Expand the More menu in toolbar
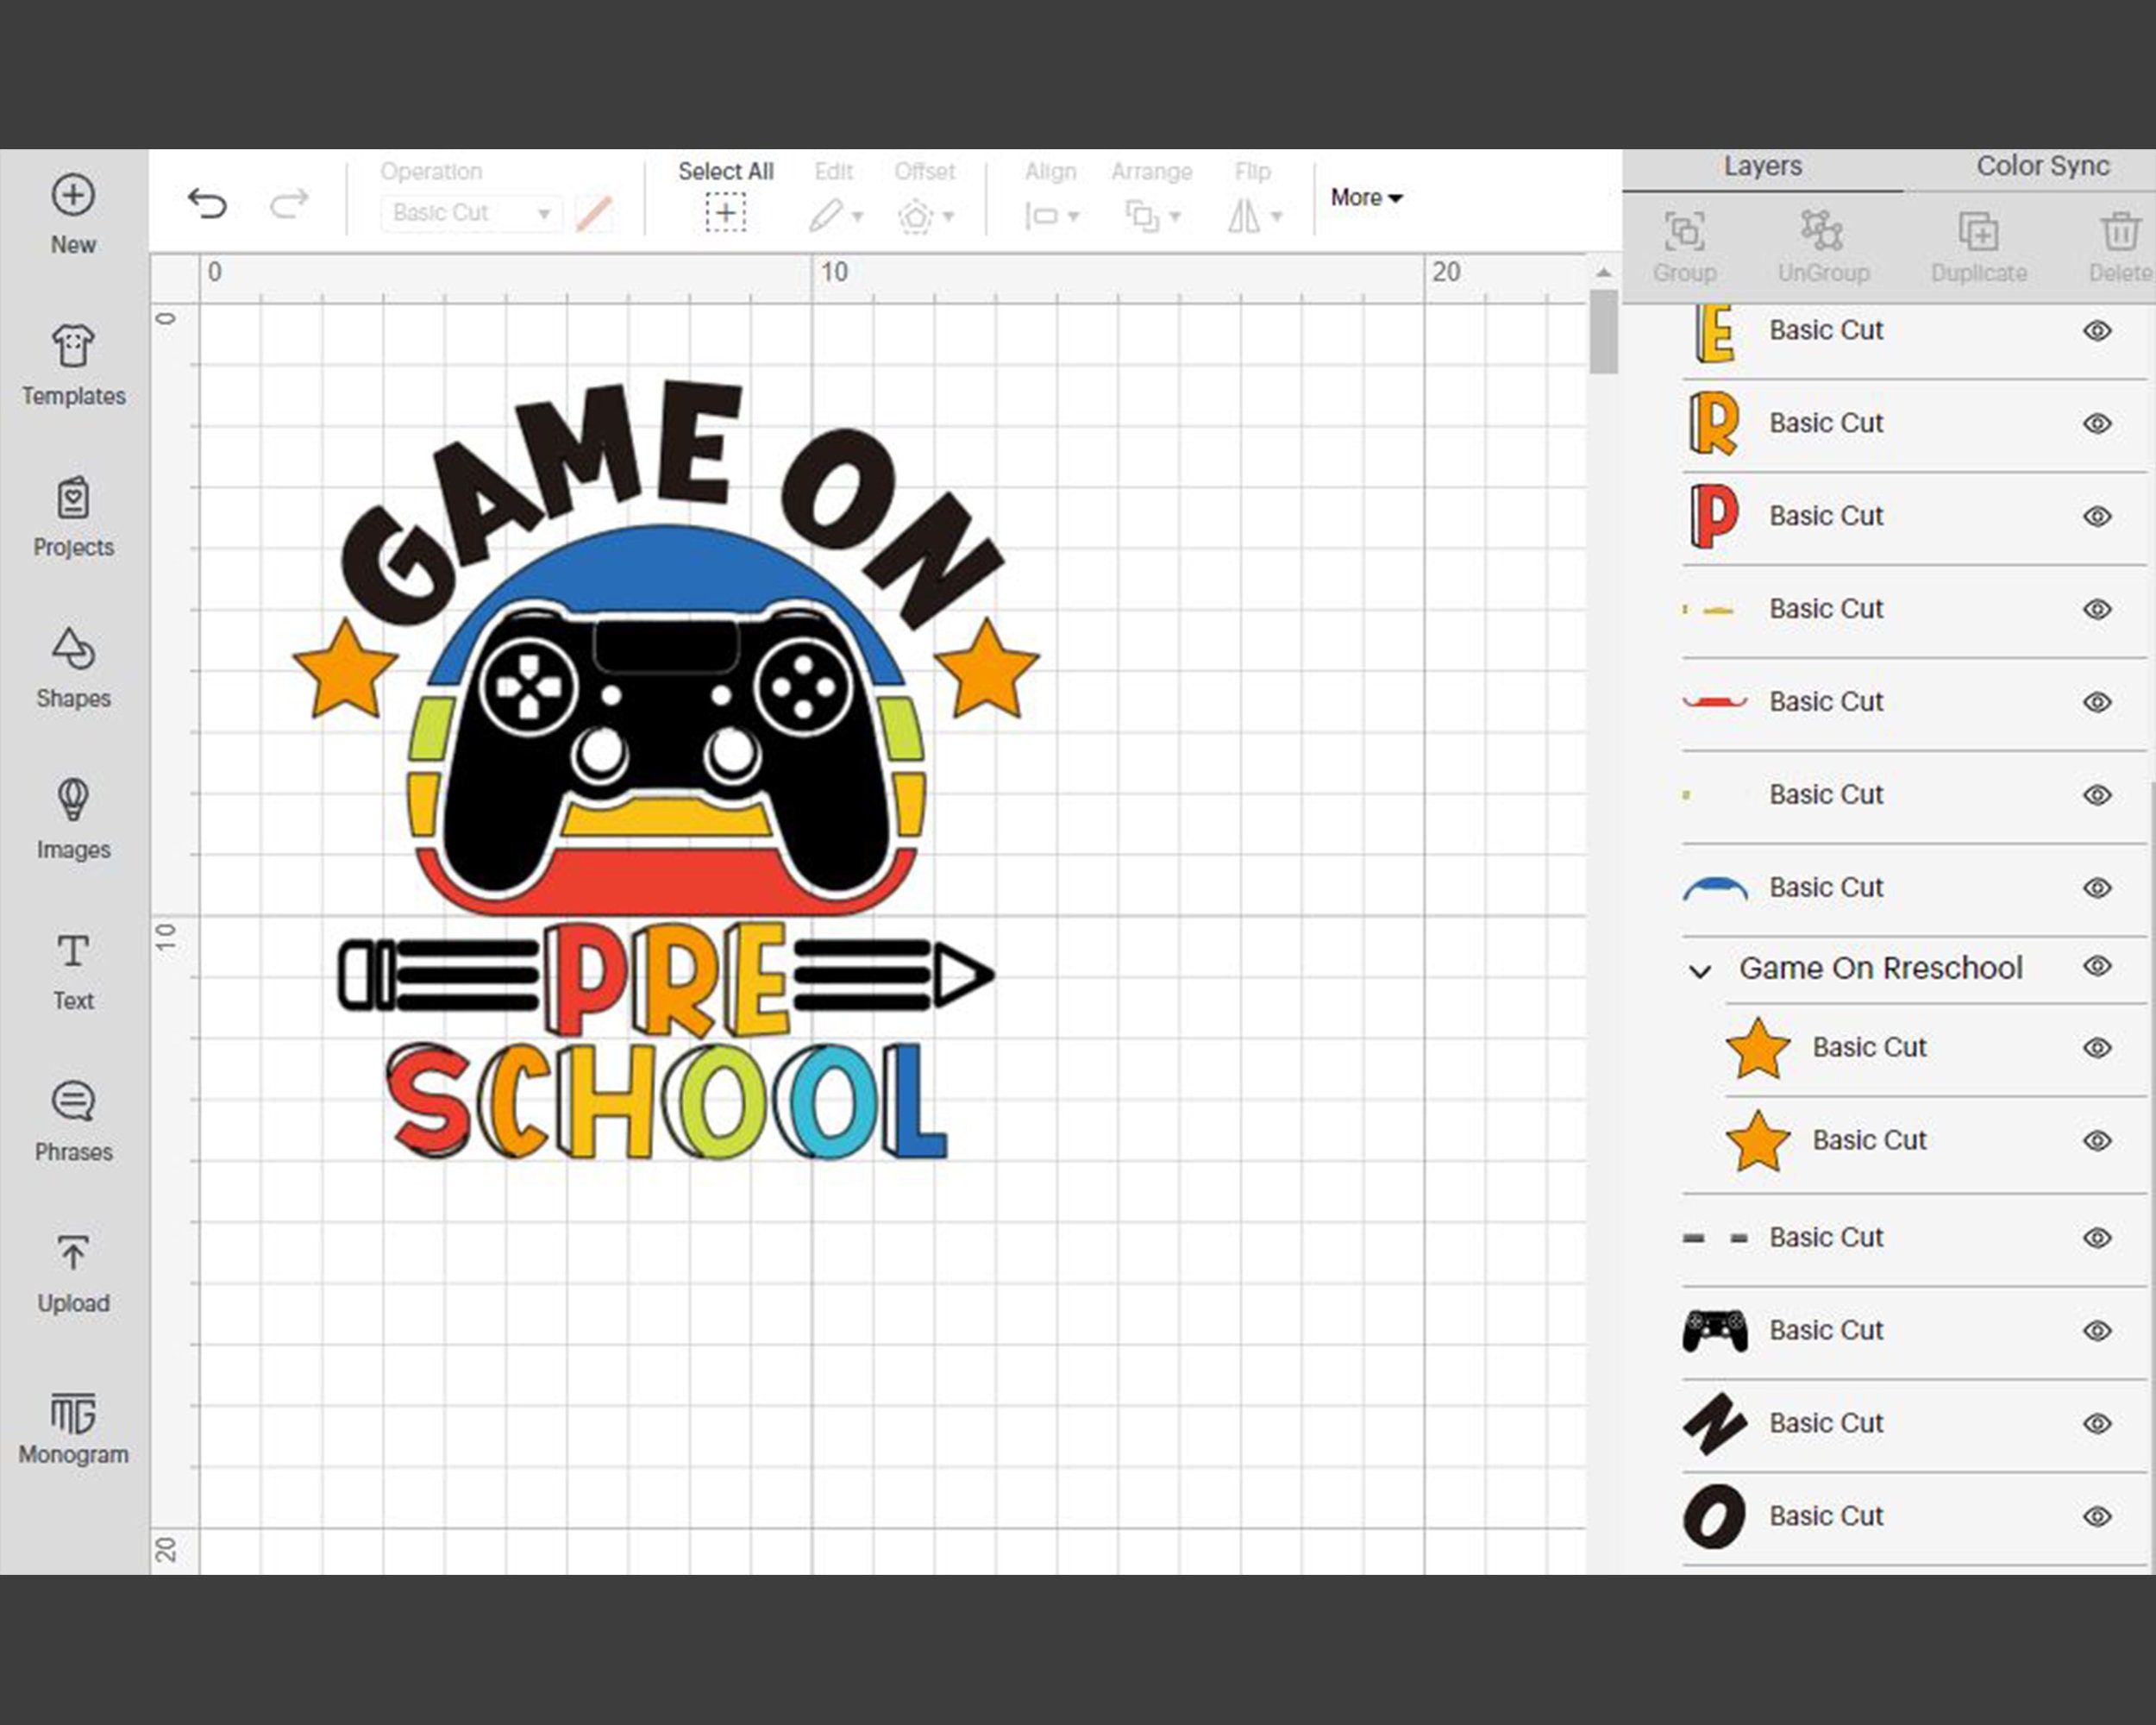Image resolution: width=2156 pixels, height=1725 pixels. [x=1364, y=197]
